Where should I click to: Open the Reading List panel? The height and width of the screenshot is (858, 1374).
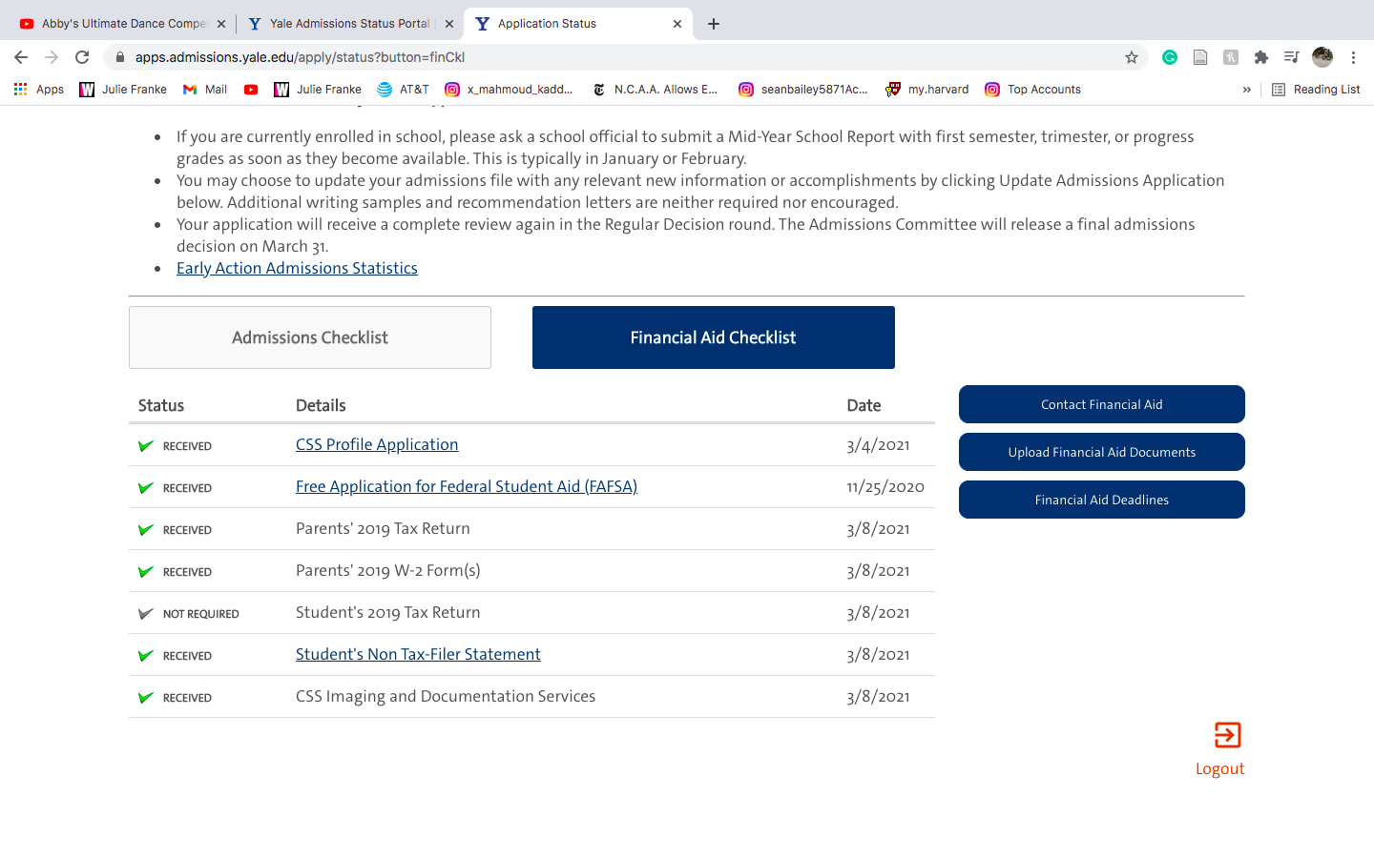[x=1316, y=90]
